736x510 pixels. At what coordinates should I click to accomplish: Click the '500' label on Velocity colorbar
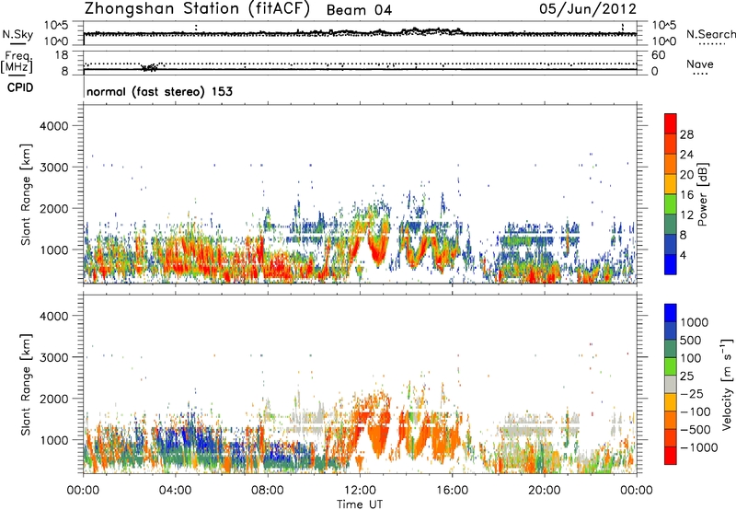tap(690, 340)
